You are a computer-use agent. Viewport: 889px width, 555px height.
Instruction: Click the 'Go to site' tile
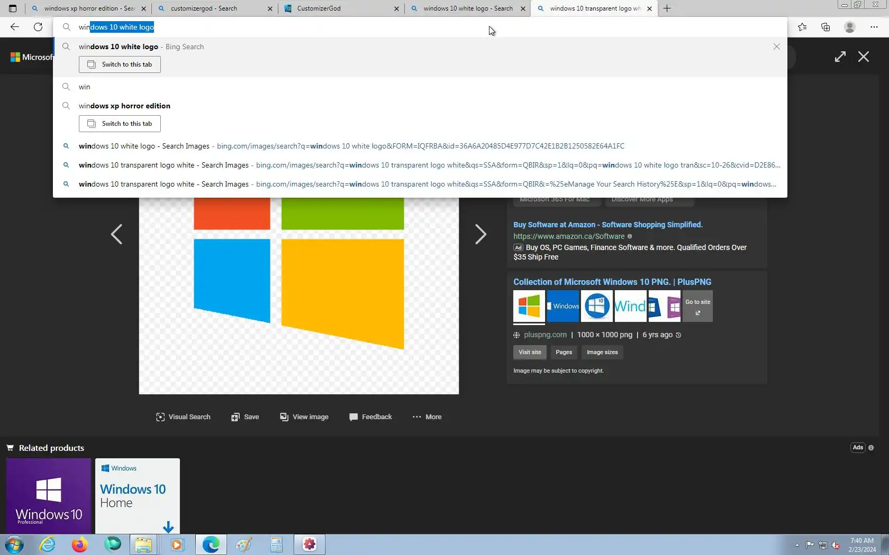tap(697, 306)
